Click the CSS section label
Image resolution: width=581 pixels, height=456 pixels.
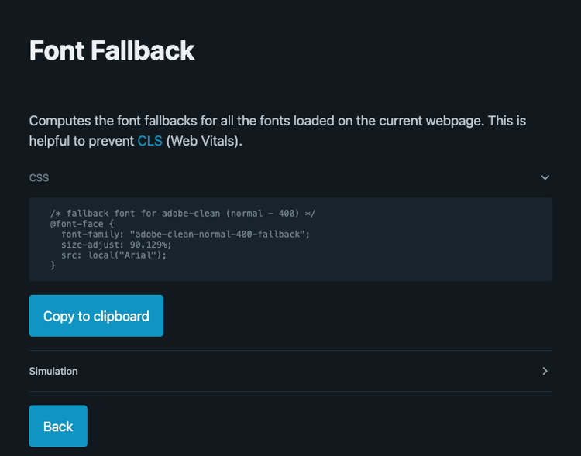39,178
